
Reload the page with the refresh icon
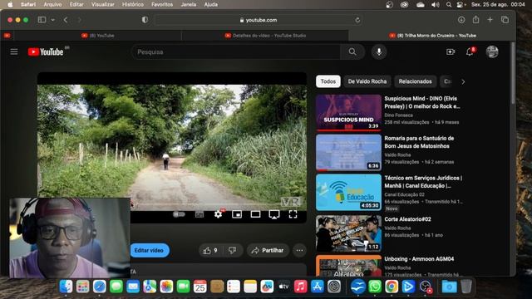(357, 20)
